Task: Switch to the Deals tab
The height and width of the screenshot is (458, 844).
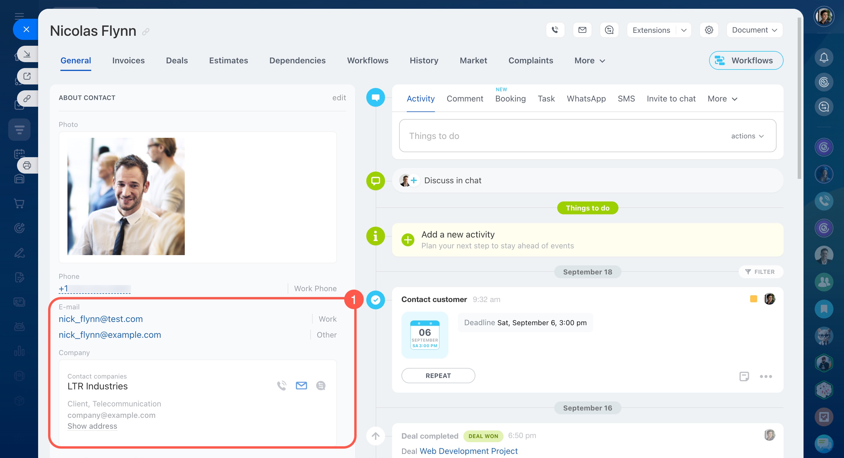Action: (x=177, y=61)
